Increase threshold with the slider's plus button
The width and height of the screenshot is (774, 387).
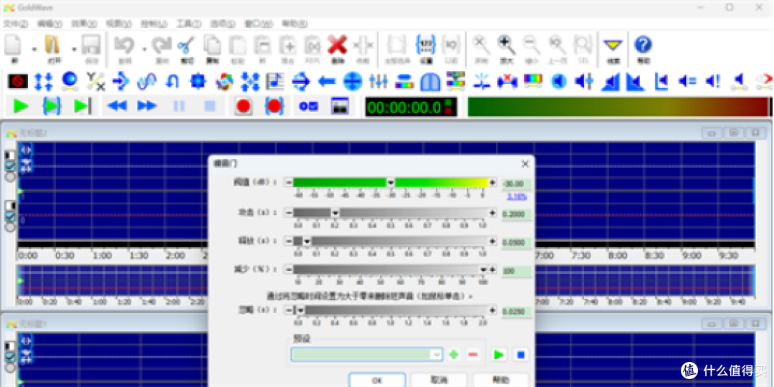coord(492,183)
